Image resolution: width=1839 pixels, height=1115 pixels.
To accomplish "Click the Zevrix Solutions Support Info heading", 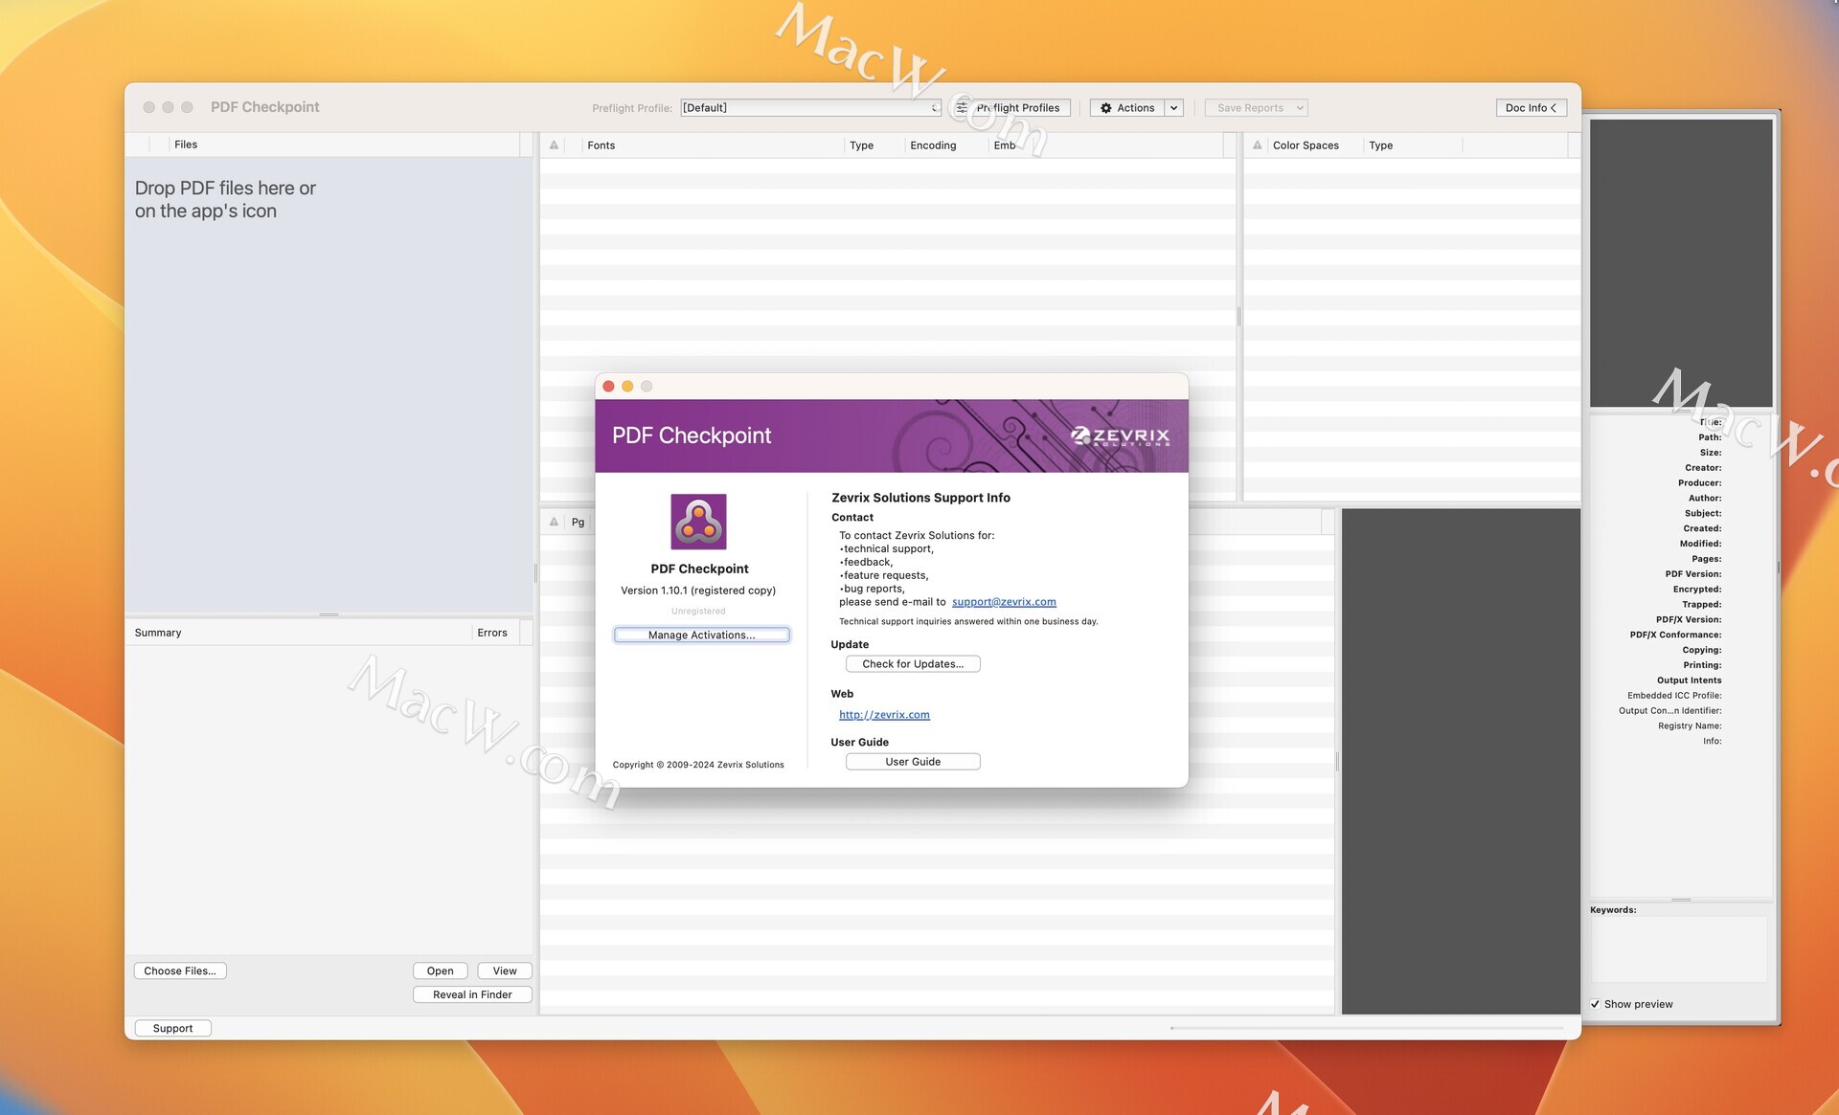I will coord(920,498).
